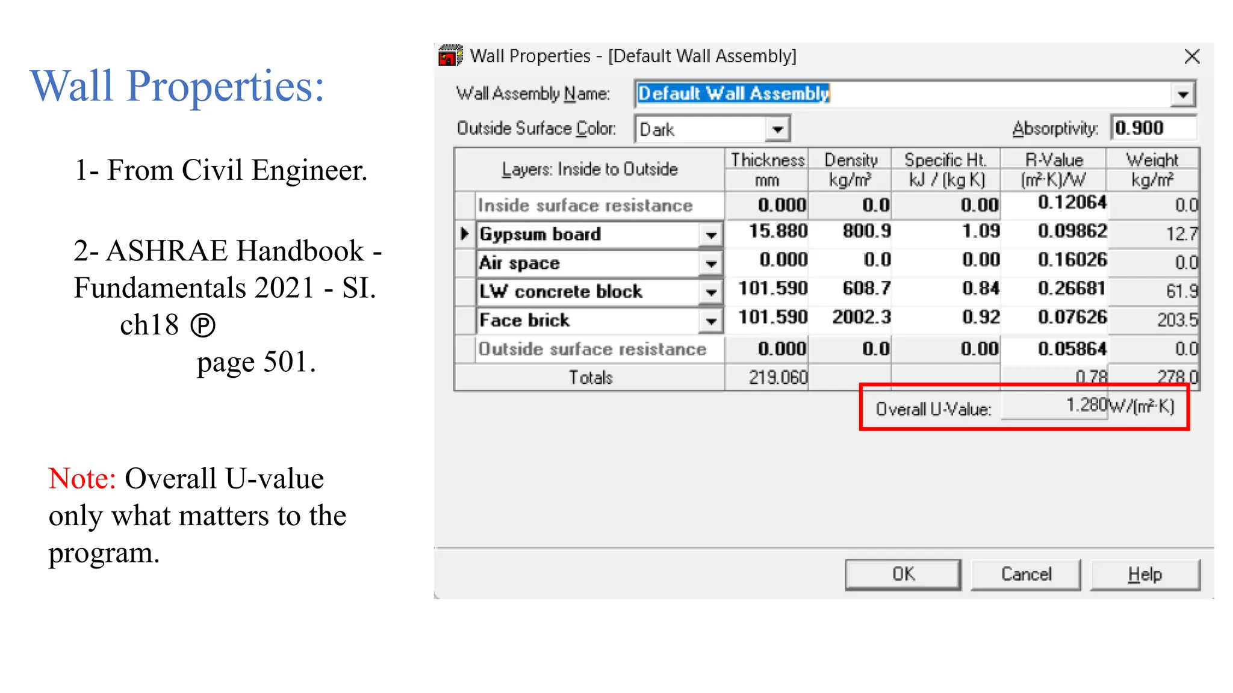Click the Absorptivity value field
The image size is (1233, 693).
1153,128
